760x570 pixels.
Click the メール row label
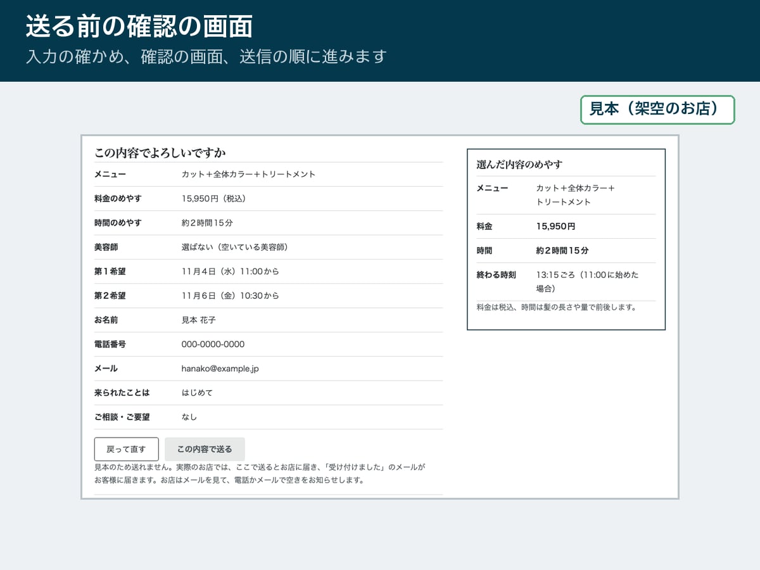(x=106, y=369)
